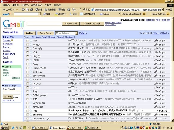The height and width of the screenshot is (130, 174).
Task: Click the Archive button
Action: 30,33
